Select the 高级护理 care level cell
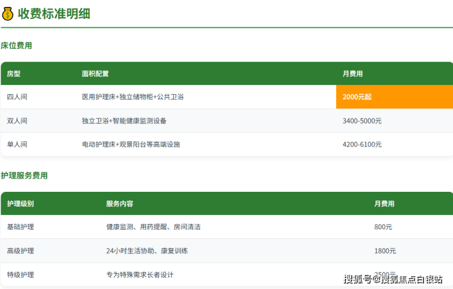The height and width of the screenshot is (289, 453). pos(20,251)
